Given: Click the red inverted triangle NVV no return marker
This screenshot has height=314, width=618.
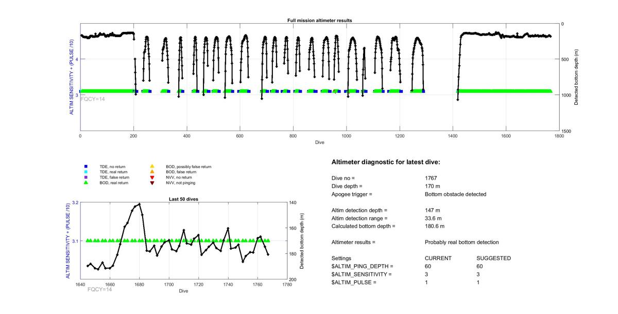Looking at the screenshot, I should 152,177.
